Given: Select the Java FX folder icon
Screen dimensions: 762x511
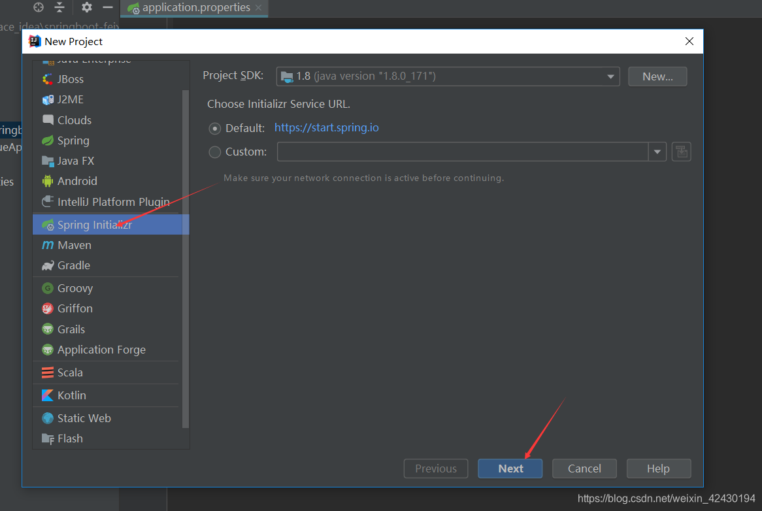Looking at the screenshot, I should [x=48, y=161].
